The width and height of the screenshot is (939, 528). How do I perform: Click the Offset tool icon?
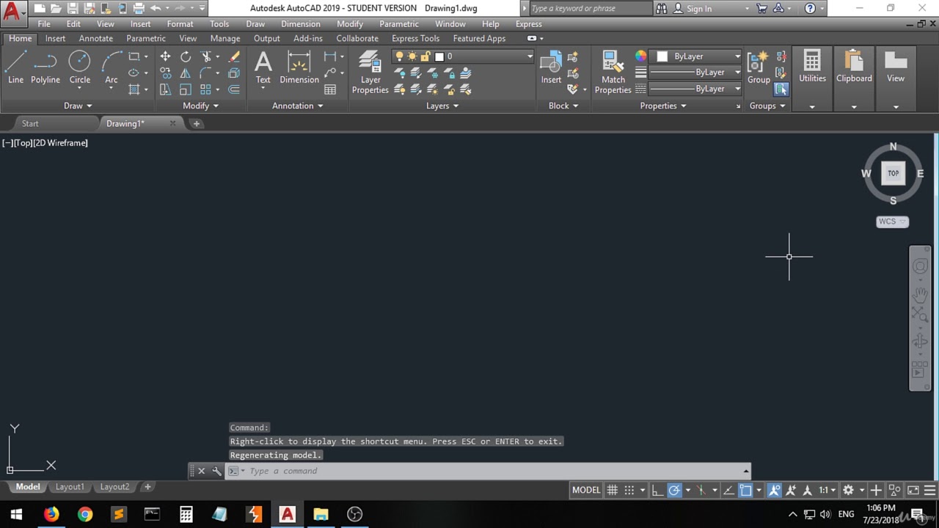(x=234, y=89)
